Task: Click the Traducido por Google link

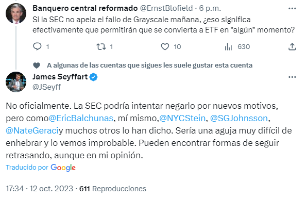Action: (41, 168)
